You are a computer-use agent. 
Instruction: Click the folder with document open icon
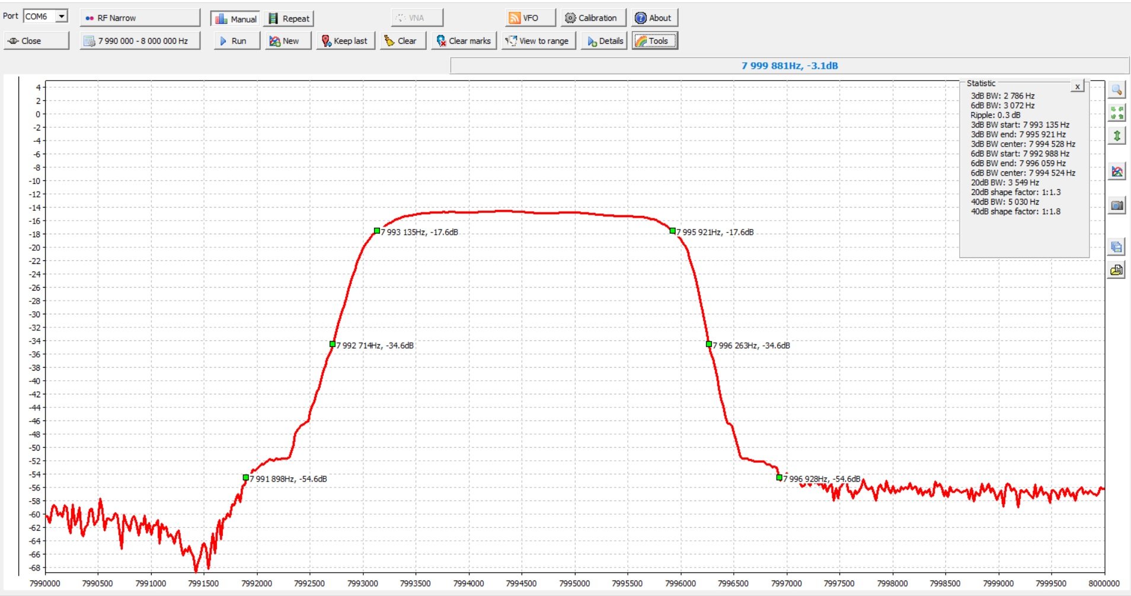pyautogui.click(x=1117, y=270)
